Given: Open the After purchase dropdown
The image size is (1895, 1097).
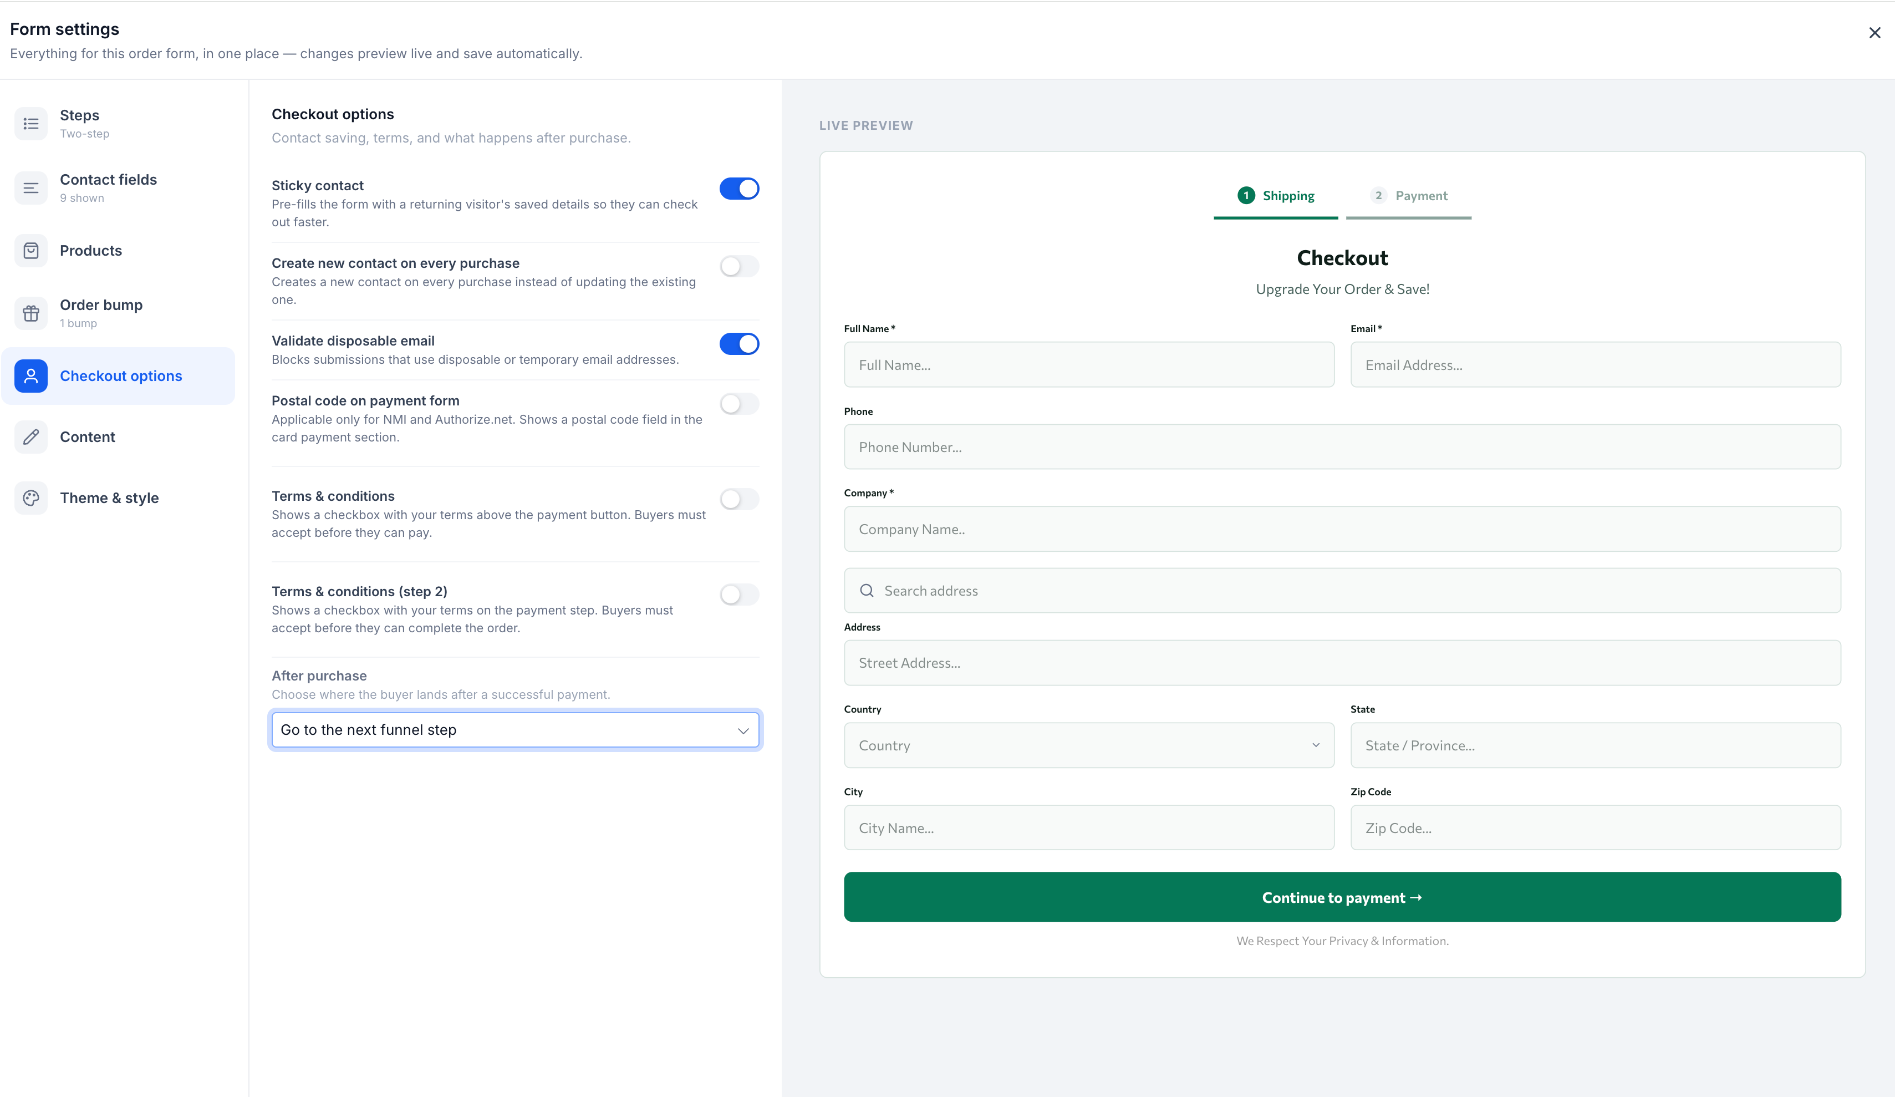Looking at the screenshot, I should click(x=515, y=730).
